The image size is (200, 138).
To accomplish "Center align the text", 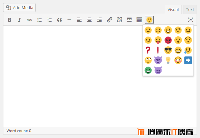I will [89, 20].
